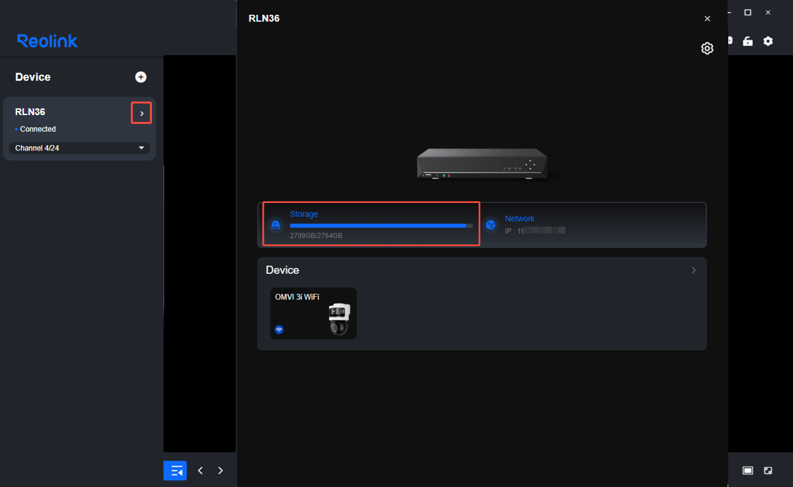The image size is (793, 487).
Task: Expand the Device section chevron
Action: [694, 270]
